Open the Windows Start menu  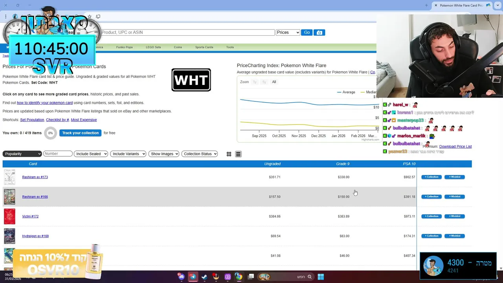coord(321,277)
